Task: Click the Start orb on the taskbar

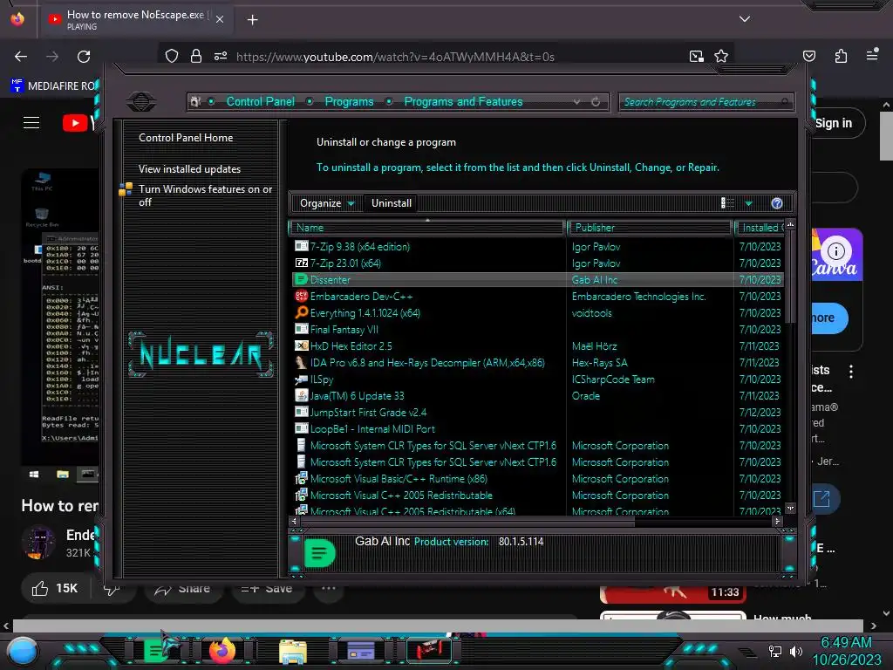Action: pos(23,651)
